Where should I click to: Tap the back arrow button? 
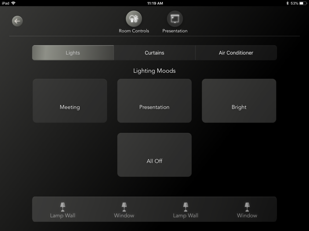(x=17, y=21)
